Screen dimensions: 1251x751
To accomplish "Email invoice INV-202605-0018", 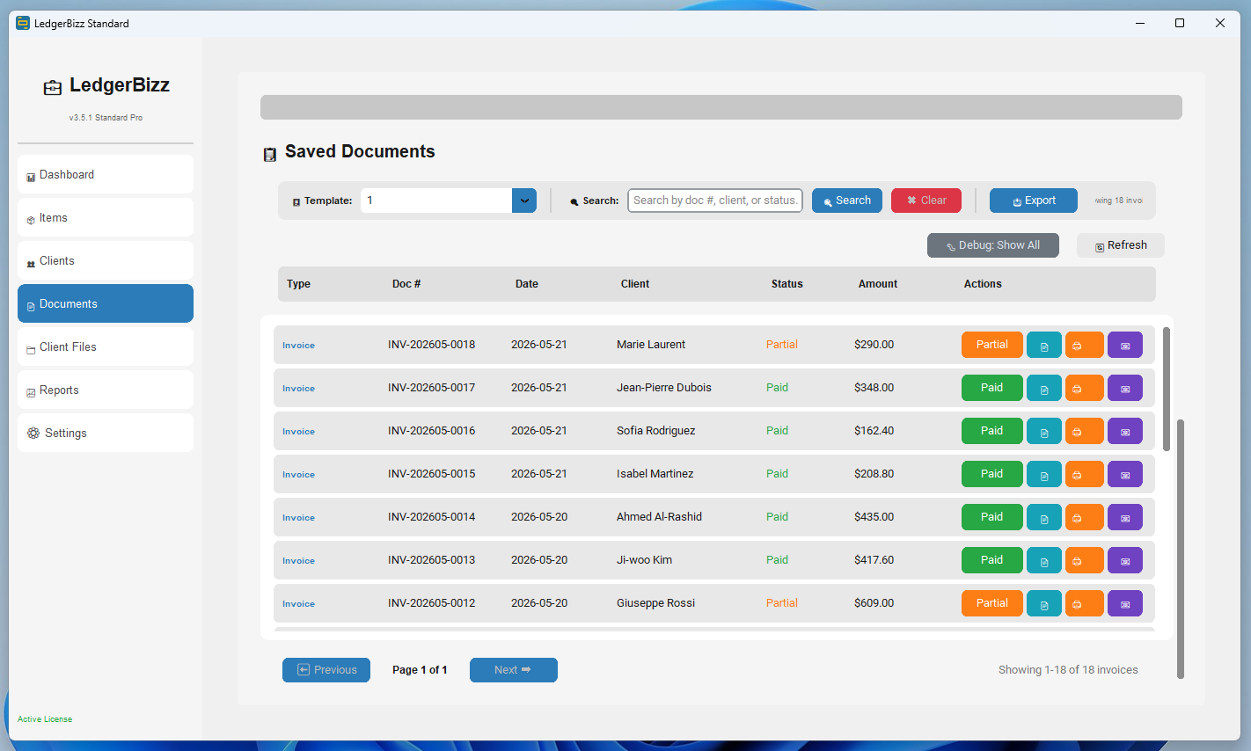I will coord(1125,345).
